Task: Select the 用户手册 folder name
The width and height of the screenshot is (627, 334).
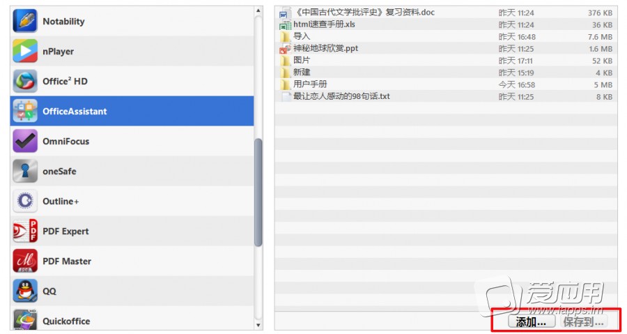Action: tap(310, 84)
